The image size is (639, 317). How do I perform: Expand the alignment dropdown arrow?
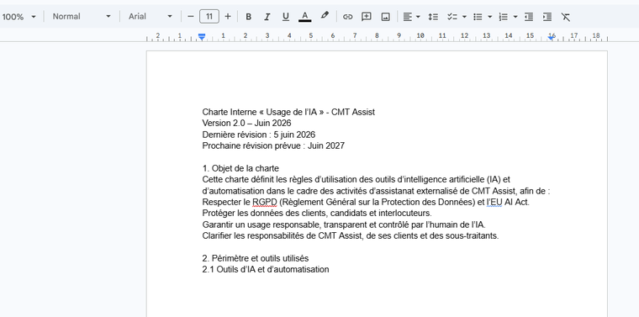[x=418, y=17]
